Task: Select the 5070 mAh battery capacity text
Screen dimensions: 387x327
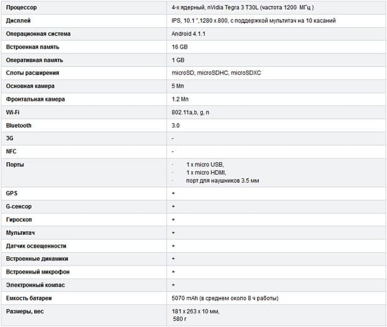Action: tap(185, 298)
